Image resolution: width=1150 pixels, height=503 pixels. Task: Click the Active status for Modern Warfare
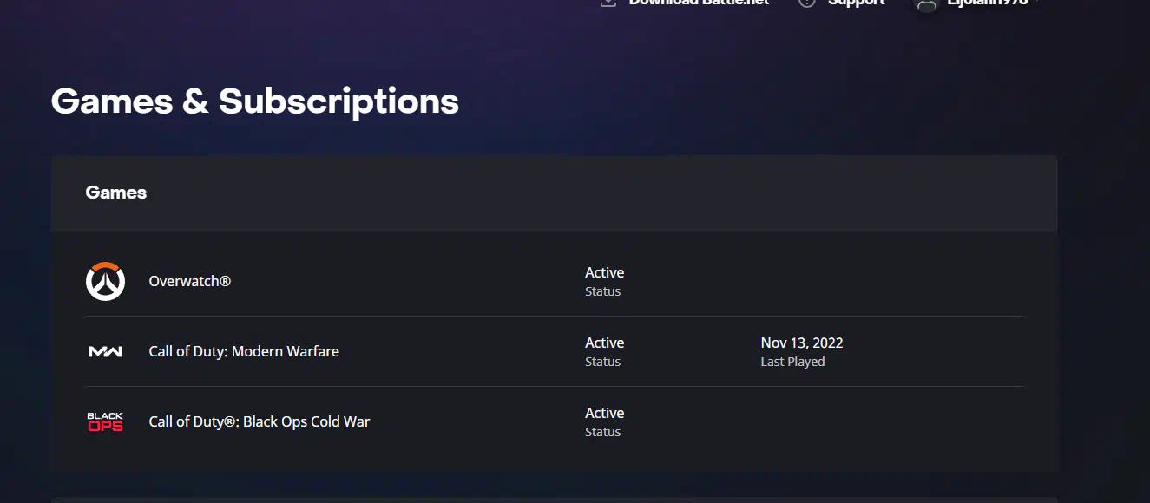point(605,343)
